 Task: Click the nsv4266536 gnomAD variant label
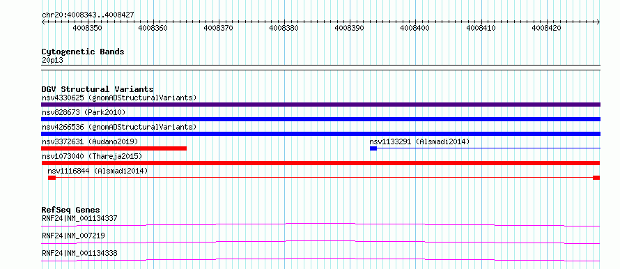(119, 127)
